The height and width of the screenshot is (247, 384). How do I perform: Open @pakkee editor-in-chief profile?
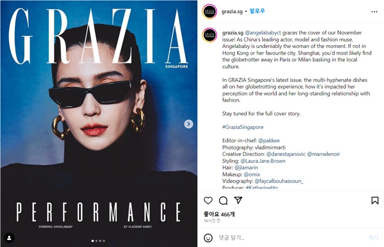[269, 141]
